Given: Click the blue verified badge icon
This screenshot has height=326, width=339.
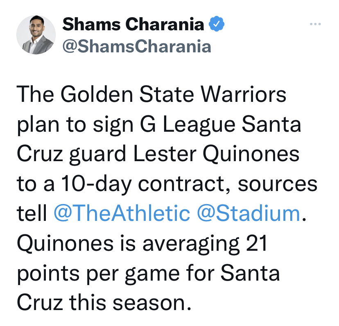Looking at the screenshot, I should click(217, 24).
